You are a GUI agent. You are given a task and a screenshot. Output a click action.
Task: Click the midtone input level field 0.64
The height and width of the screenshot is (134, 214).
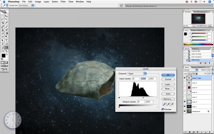point(144,79)
